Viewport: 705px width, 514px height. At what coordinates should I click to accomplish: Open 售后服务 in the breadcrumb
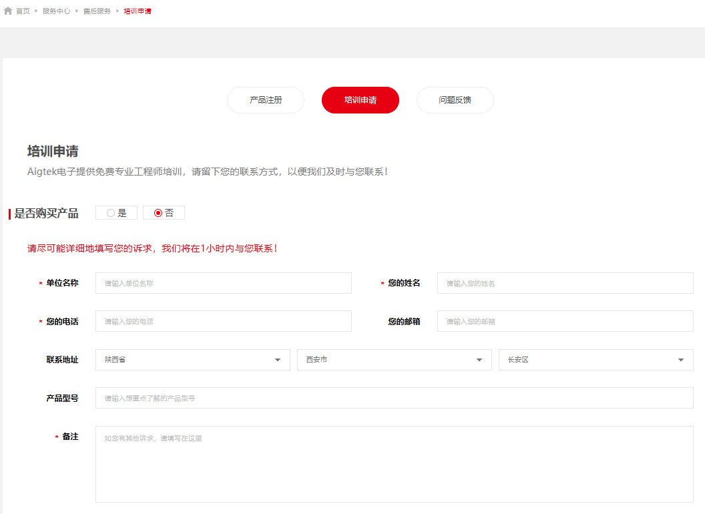tap(97, 11)
